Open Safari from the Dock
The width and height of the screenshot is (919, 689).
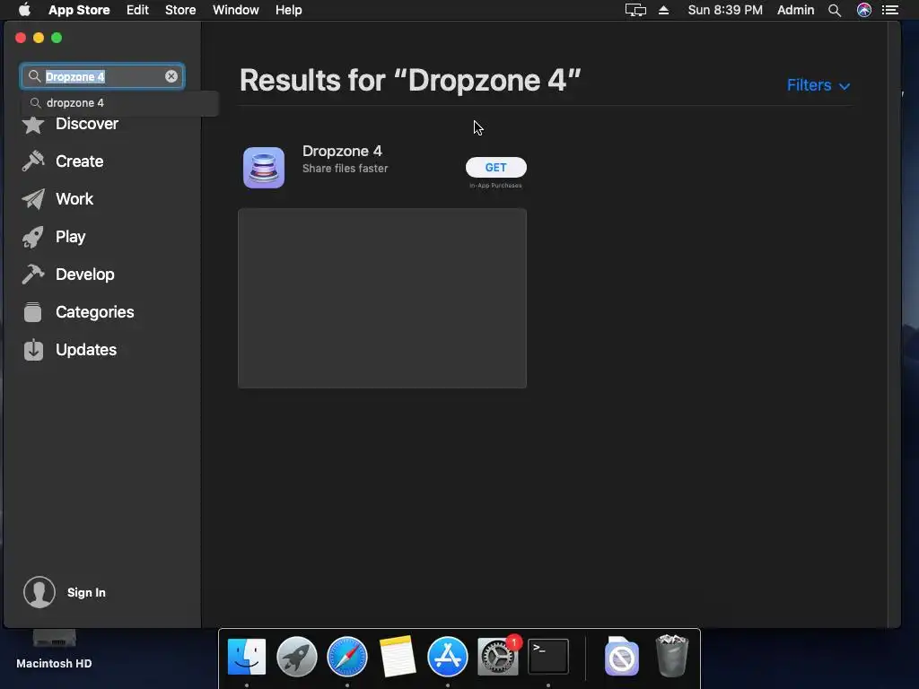(x=347, y=657)
